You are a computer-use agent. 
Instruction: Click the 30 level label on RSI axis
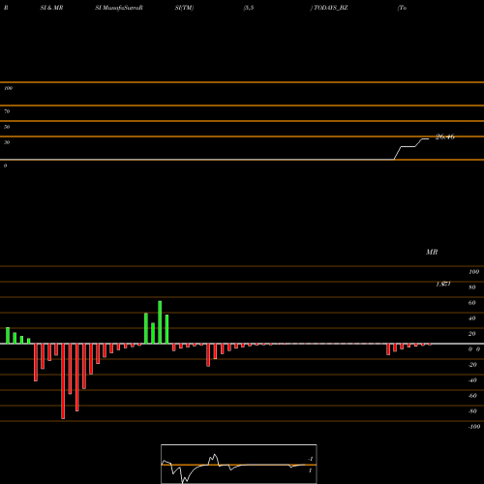click(x=7, y=142)
